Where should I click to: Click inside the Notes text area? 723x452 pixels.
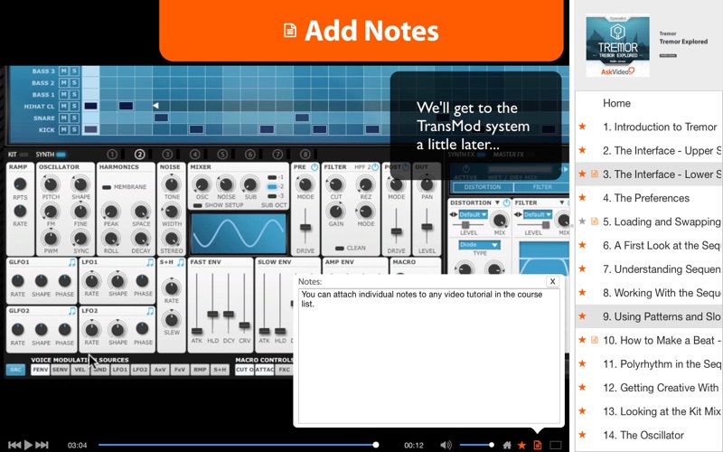[428, 356]
